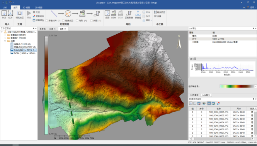Open the 相机 export dropdown arrow
This screenshot has height=146, width=257.
pyautogui.click(x=151, y=20)
